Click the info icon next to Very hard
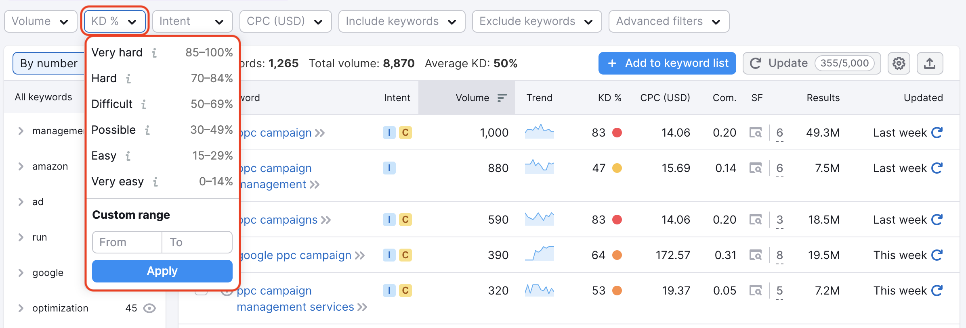 (x=154, y=53)
